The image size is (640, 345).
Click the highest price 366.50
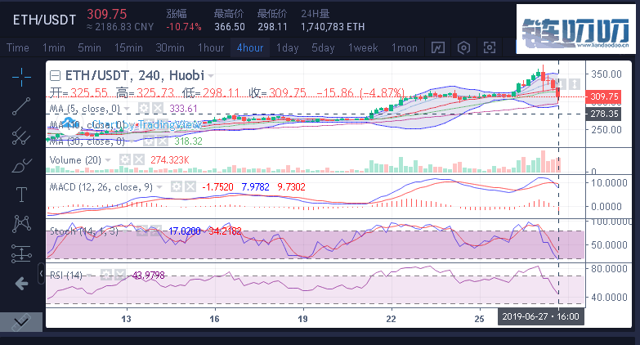[x=230, y=27]
